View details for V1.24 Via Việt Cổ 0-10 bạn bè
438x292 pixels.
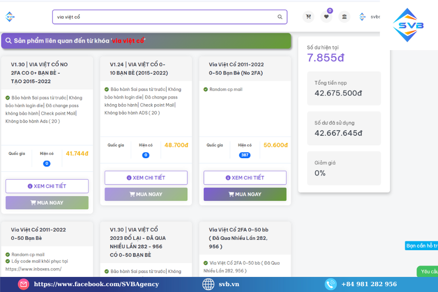tap(146, 178)
